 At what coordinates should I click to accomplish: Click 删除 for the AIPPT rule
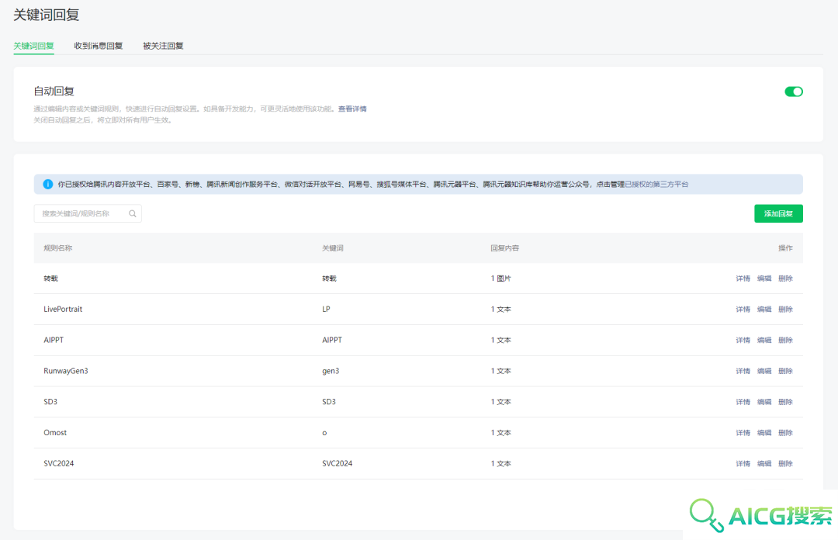[x=785, y=340]
